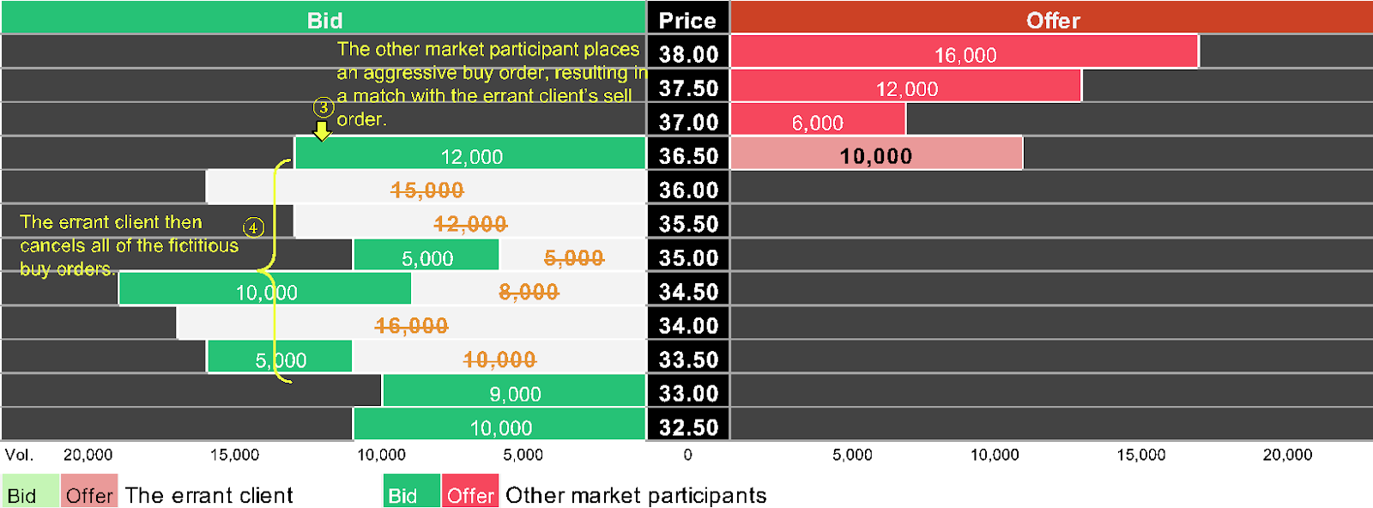Click the cancelled 15,000 bid at 36.00
The image size is (1373, 508).
coord(426,189)
